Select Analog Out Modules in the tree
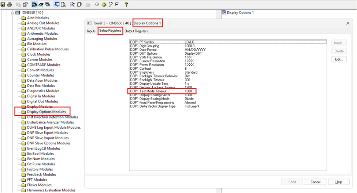The width and height of the screenshot is (357, 193). [43, 23]
